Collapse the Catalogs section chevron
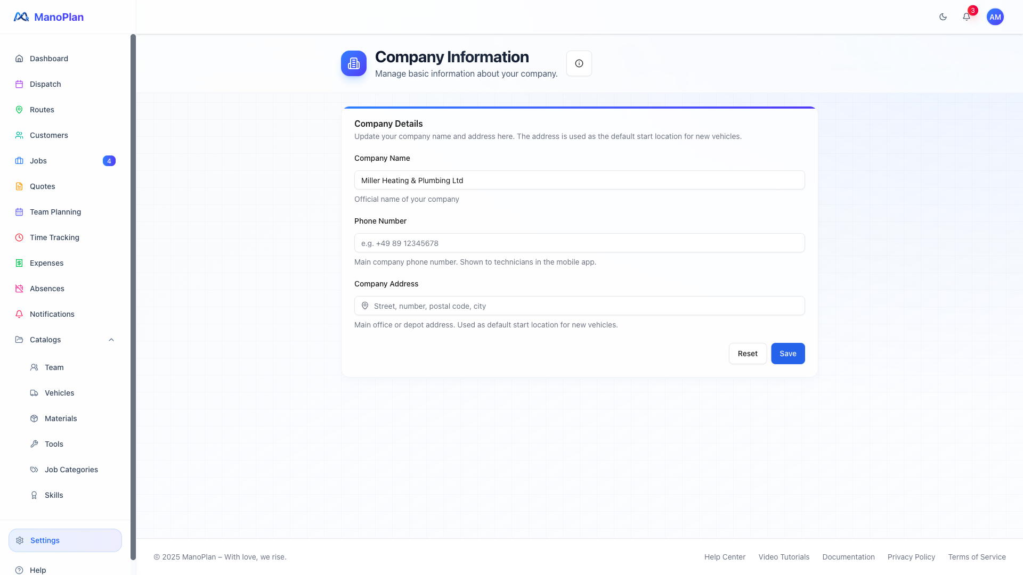 click(111, 340)
